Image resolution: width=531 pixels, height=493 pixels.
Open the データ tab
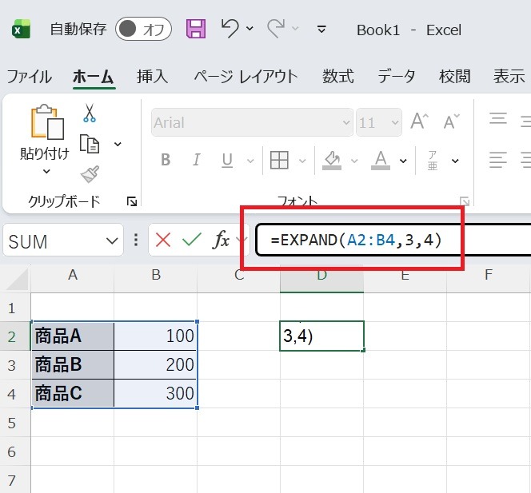pyautogui.click(x=396, y=77)
